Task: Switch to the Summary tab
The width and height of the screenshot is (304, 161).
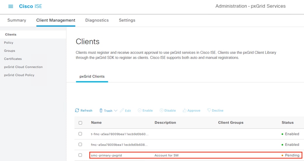Action: click(17, 20)
